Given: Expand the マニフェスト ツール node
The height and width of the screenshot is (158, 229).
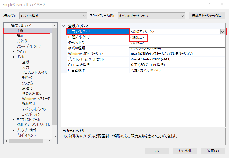Looking at the screenshot, I should 13,120.
